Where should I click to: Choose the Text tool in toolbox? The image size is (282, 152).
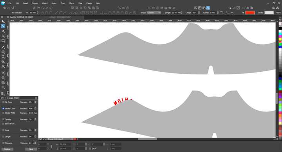pos(3,57)
